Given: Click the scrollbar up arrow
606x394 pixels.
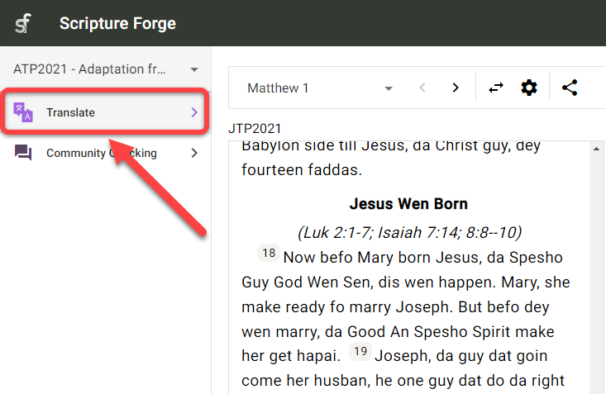Looking at the screenshot, I should [595, 149].
